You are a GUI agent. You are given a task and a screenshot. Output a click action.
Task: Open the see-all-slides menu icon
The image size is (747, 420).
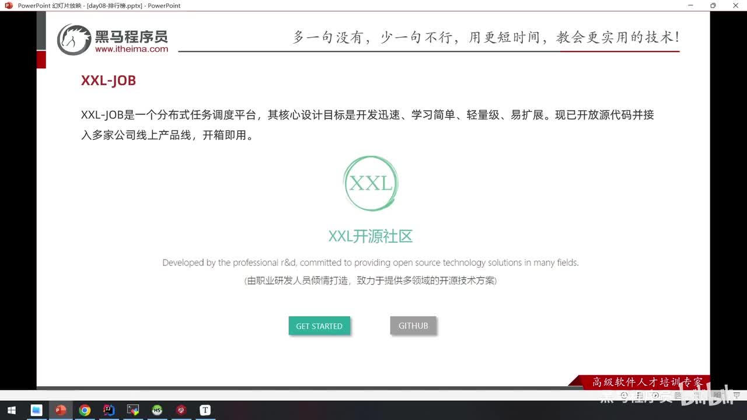640,395
